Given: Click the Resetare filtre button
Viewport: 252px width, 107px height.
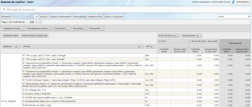Looking at the screenshot, I should tap(95, 16).
